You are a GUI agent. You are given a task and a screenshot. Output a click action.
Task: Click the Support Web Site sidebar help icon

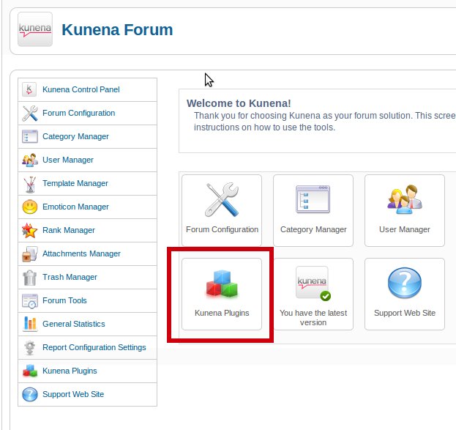pyautogui.click(x=30, y=395)
